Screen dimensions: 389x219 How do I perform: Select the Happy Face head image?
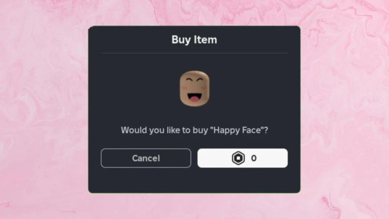coord(194,89)
